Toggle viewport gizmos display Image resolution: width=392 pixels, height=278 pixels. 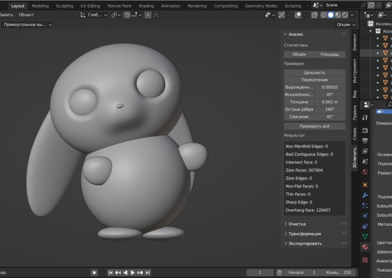(282, 15)
